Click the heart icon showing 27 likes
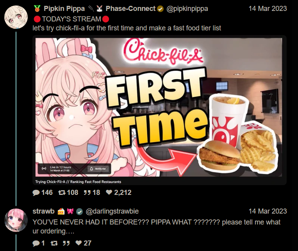The width and height of the screenshot is (298, 251). point(78,243)
